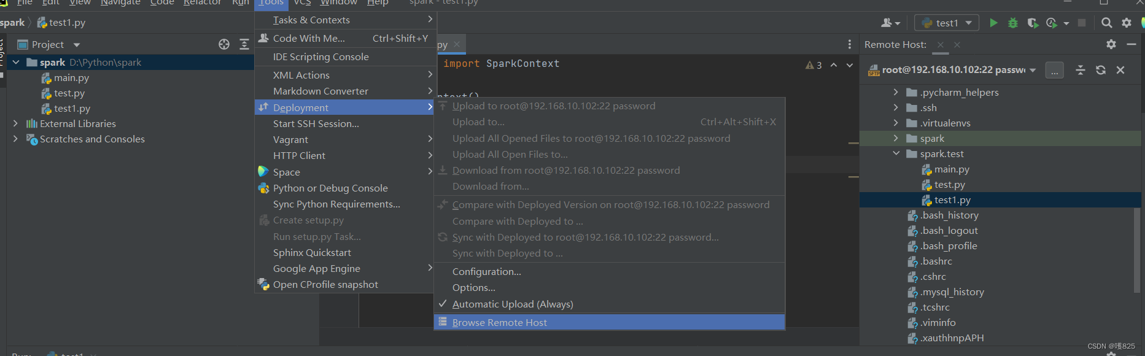Hide the Remote Host panel

1131,44
